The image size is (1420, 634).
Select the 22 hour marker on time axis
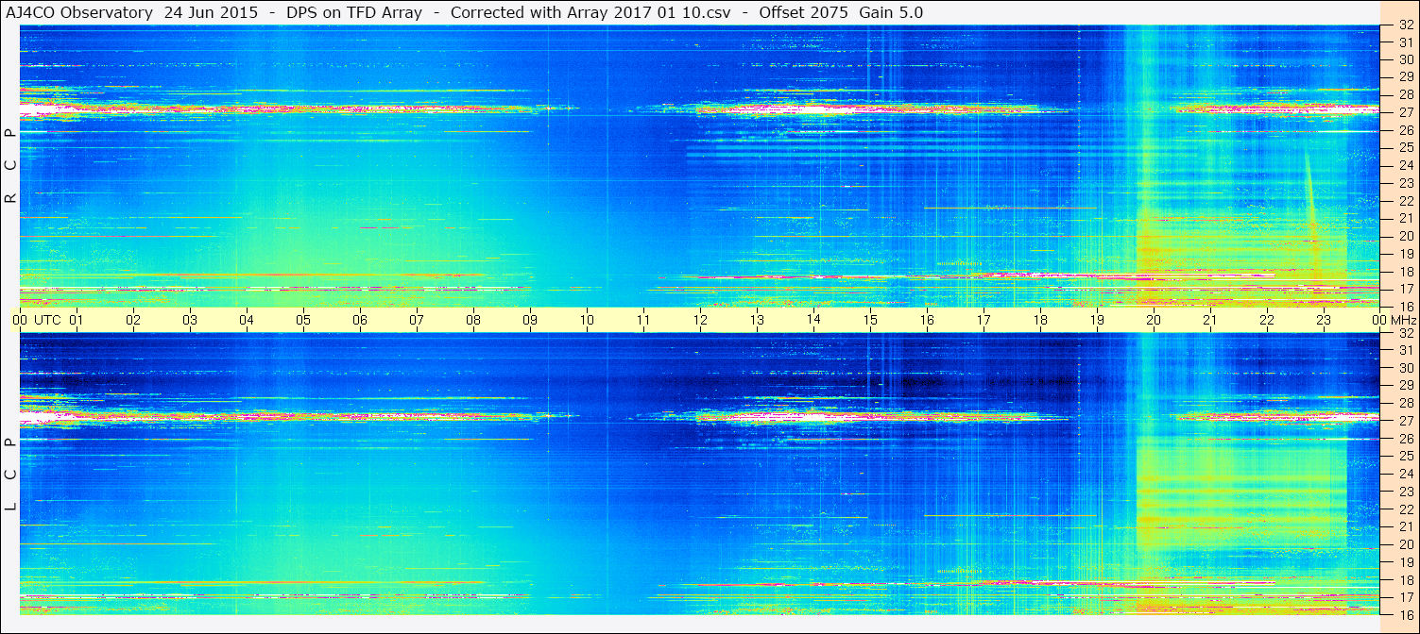tap(1267, 320)
